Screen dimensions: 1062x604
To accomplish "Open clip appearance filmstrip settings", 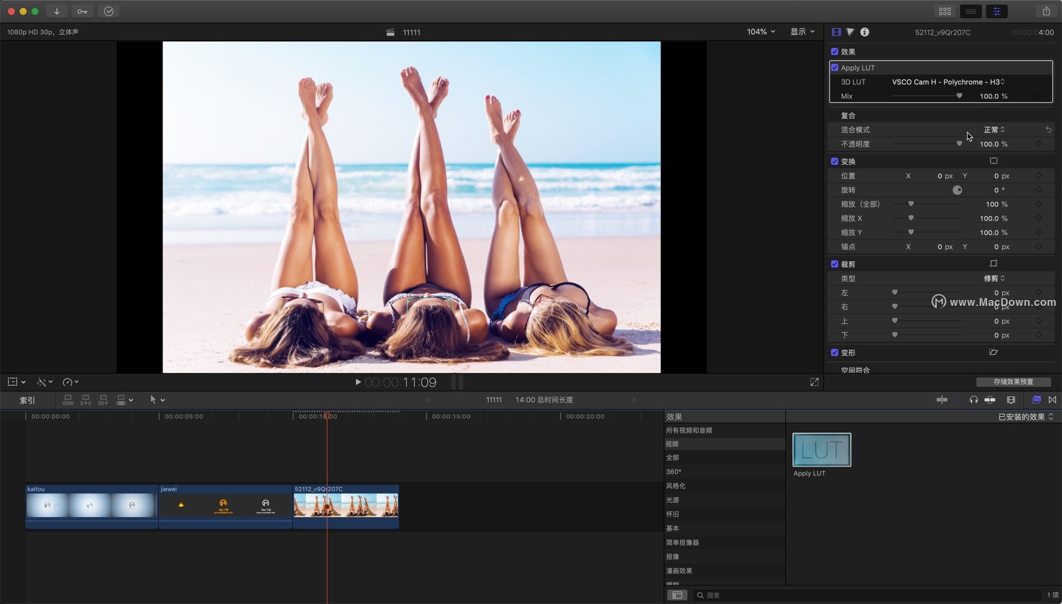I will (1011, 400).
